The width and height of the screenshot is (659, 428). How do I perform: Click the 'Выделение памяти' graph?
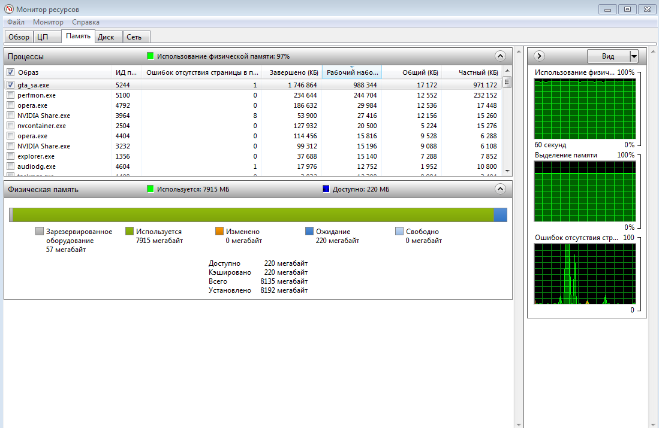585,192
